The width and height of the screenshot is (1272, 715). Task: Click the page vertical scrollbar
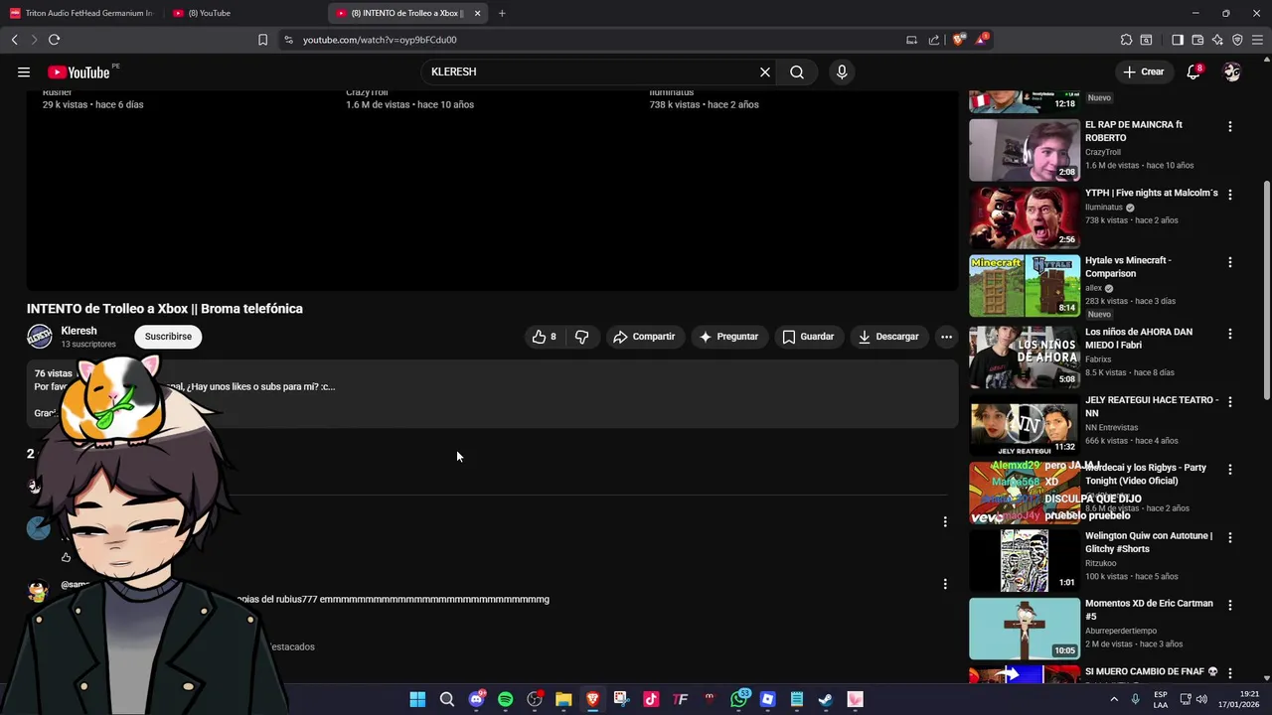click(1266, 288)
